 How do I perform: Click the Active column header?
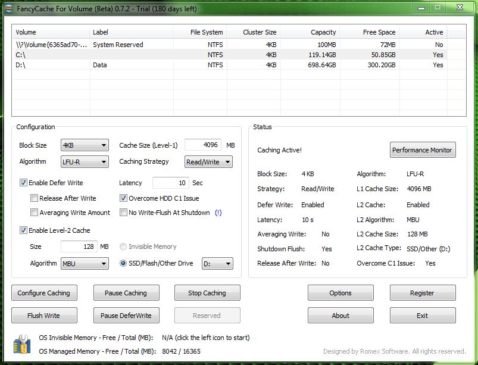coord(423,32)
